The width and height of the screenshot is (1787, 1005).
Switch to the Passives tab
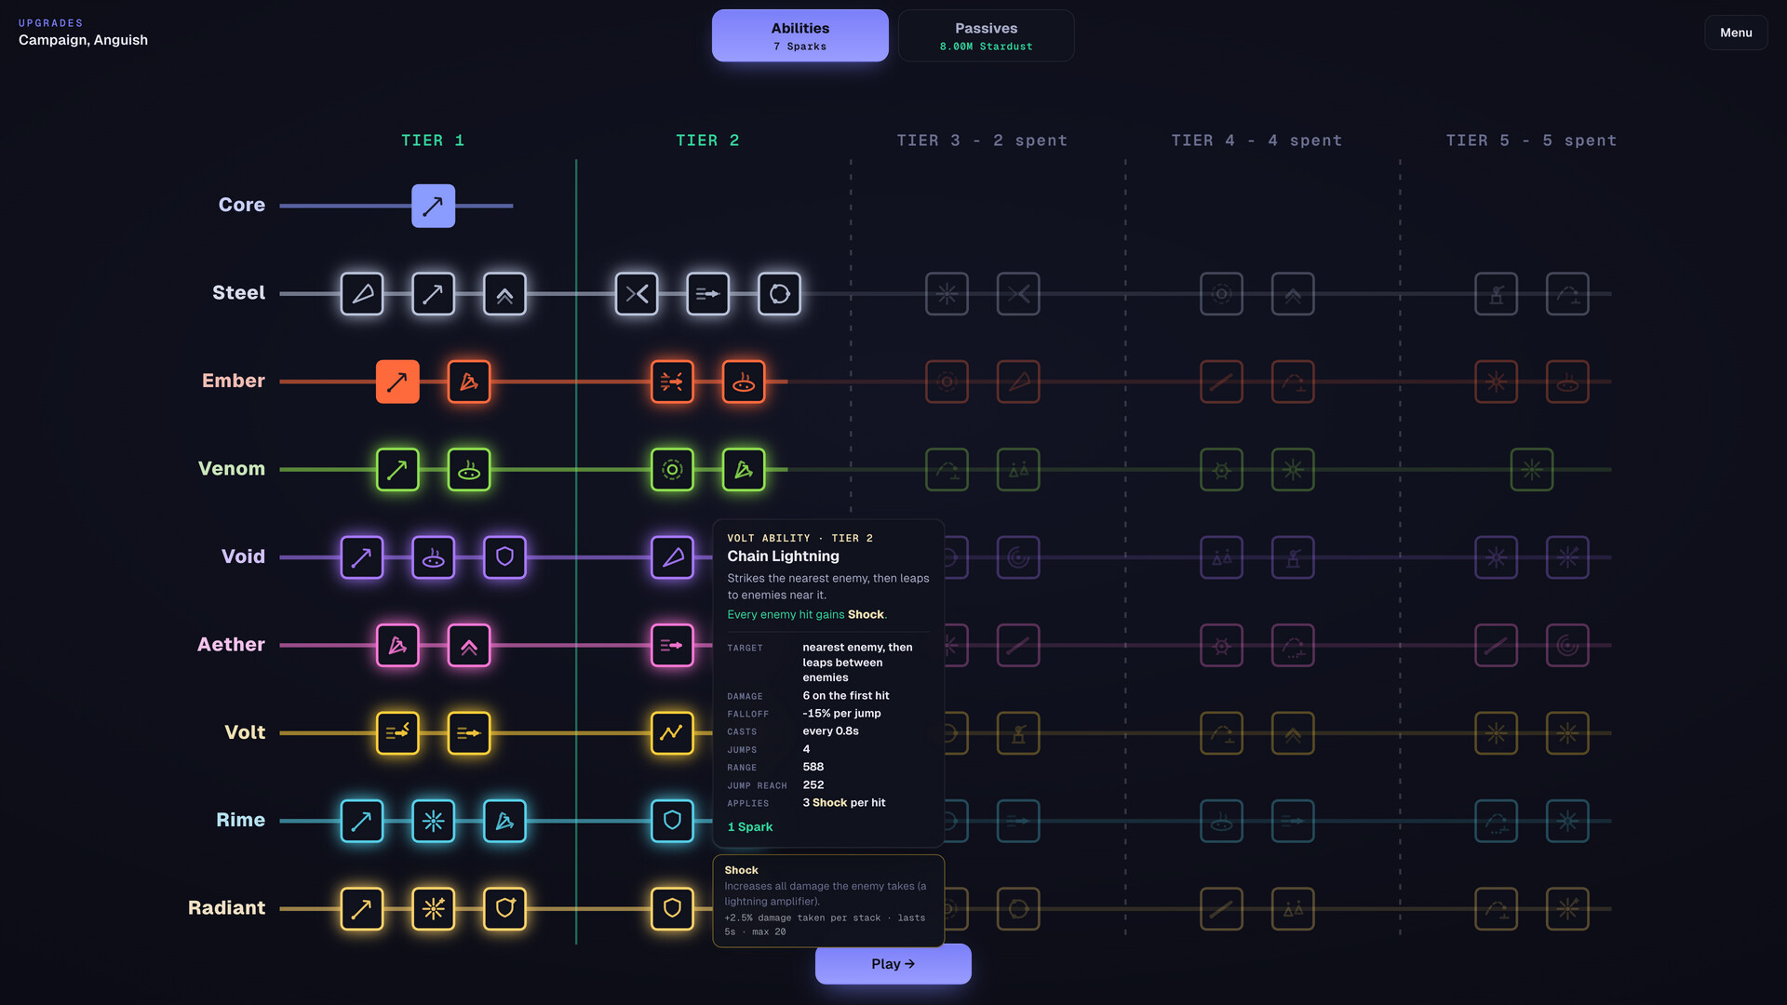click(x=986, y=35)
